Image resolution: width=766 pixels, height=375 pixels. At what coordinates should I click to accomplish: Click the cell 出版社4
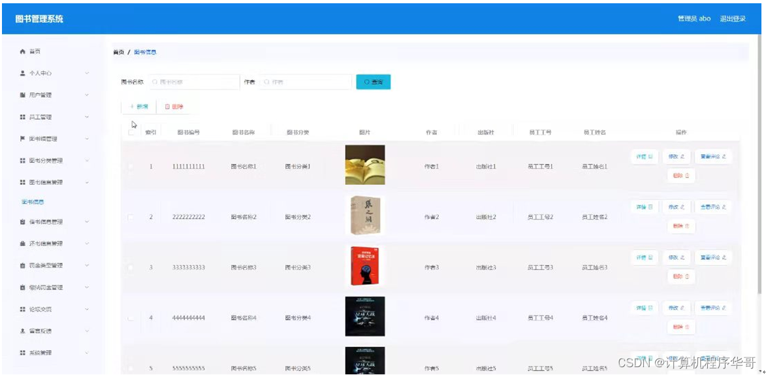[486, 318]
